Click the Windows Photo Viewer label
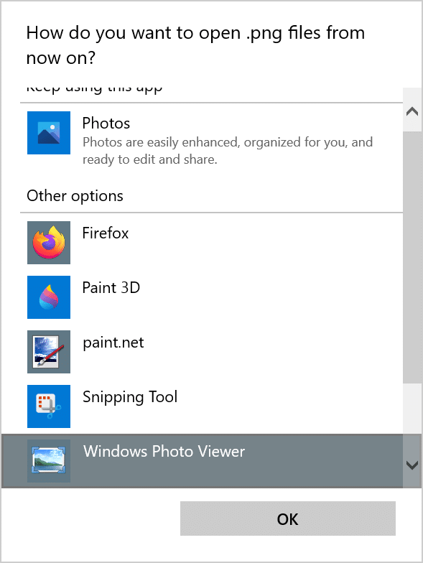423x563 pixels. [x=164, y=451]
